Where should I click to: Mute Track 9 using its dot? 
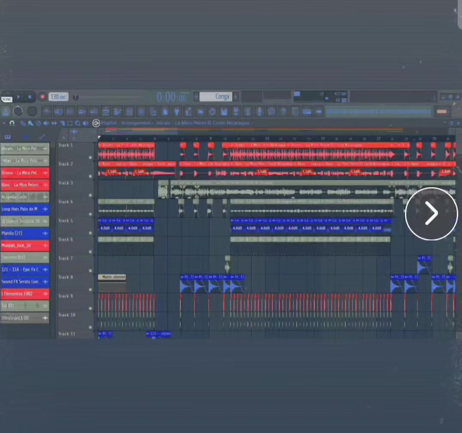pos(90,308)
